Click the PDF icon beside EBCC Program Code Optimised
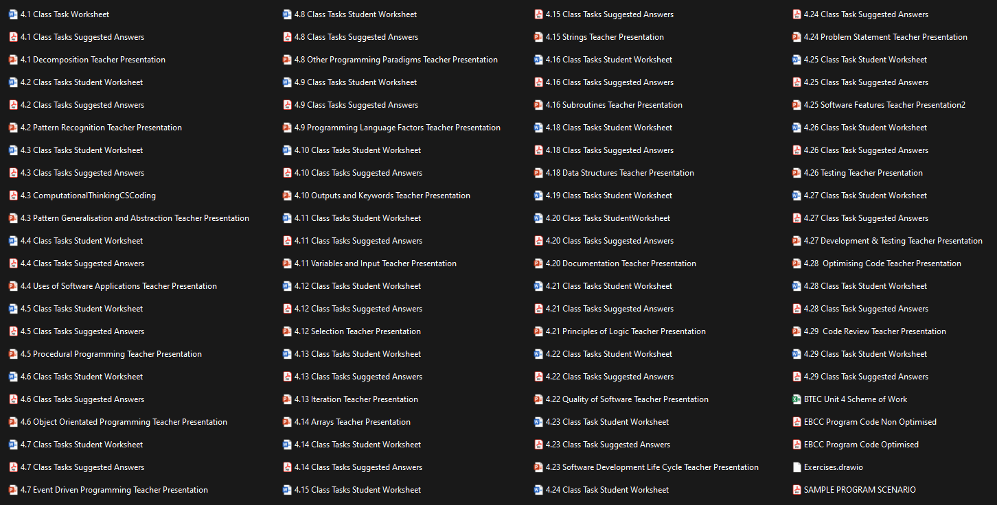Image resolution: width=997 pixels, height=505 pixels. (x=796, y=444)
